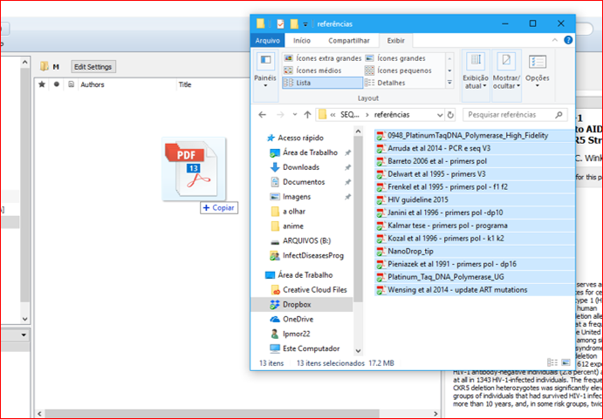Choose Ícones médios layout
Image resolution: width=603 pixels, height=419 pixels.
312,71
